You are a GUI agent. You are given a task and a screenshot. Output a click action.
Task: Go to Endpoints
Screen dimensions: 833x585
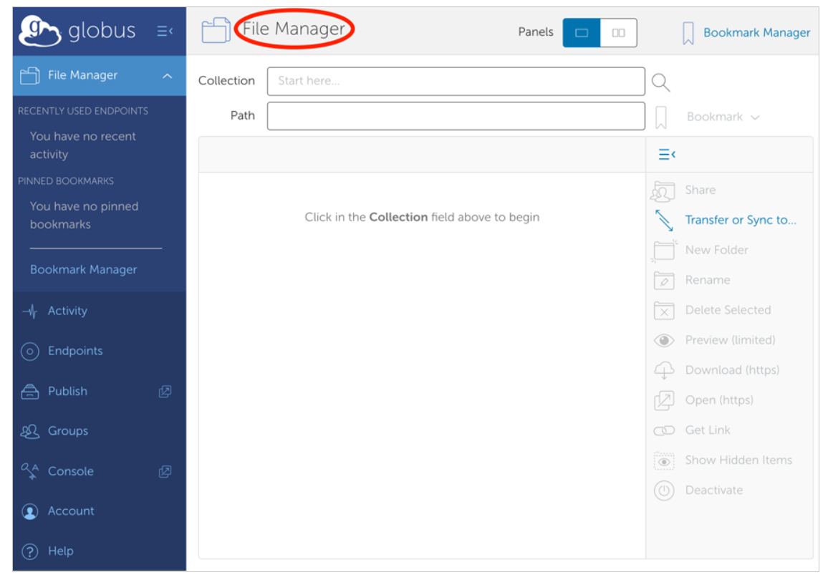75,351
